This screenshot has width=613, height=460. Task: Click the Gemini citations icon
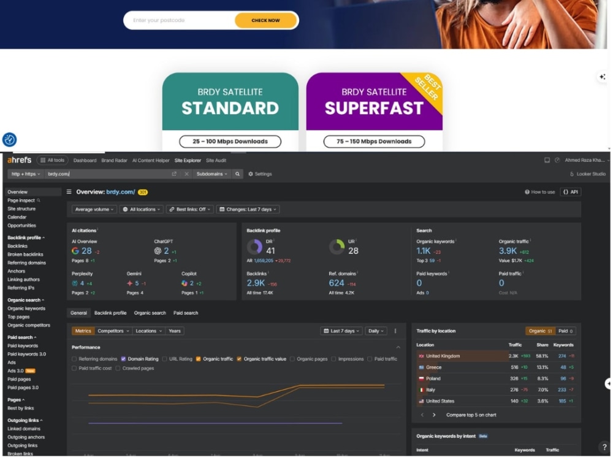coord(129,283)
